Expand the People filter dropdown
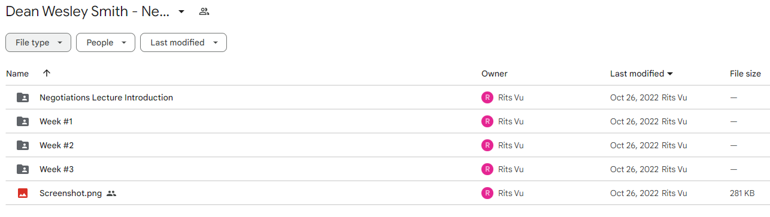Image resolution: width=770 pixels, height=217 pixels. 105,42
